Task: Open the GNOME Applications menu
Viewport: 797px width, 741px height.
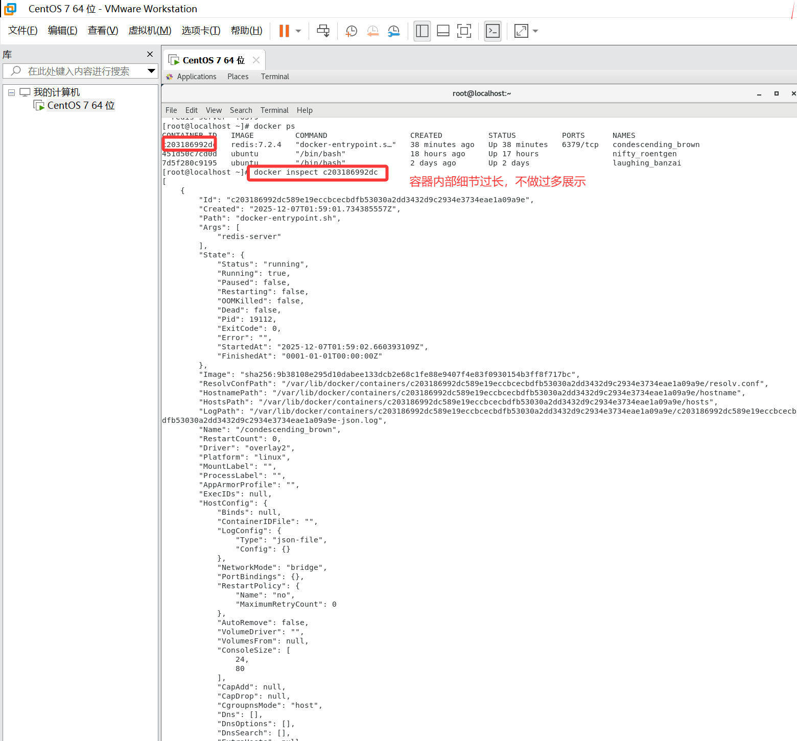Action: (196, 77)
